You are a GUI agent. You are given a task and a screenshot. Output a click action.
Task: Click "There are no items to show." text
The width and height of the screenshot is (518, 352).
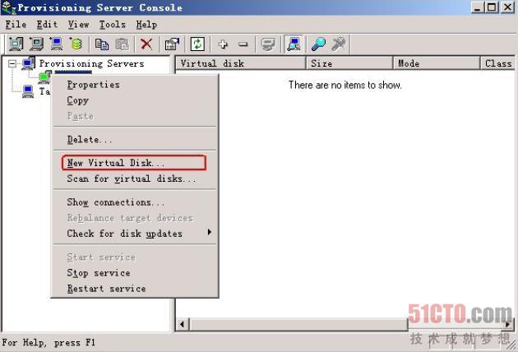(345, 85)
